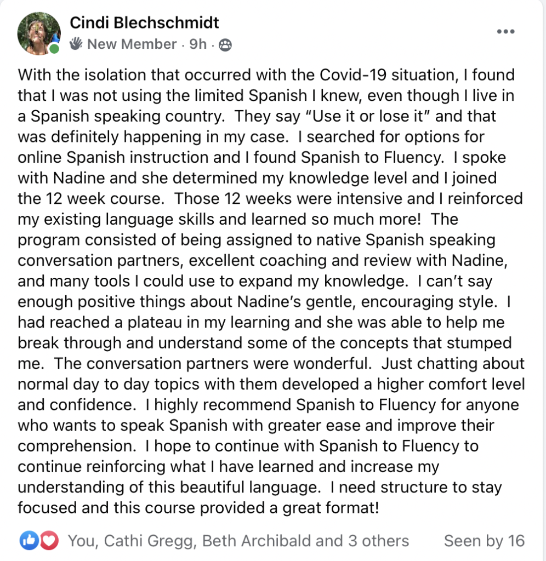Open Cindi Blechschmidt's profile picture
This screenshot has width=546, height=561.
coord(39,33)
